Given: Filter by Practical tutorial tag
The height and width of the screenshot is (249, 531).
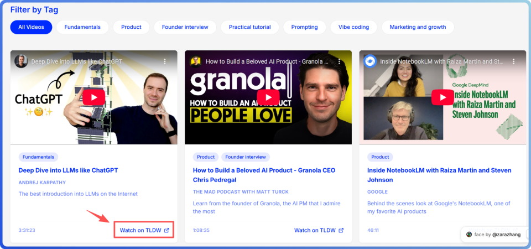Looking at the screenshot, I should coord(249,27).
